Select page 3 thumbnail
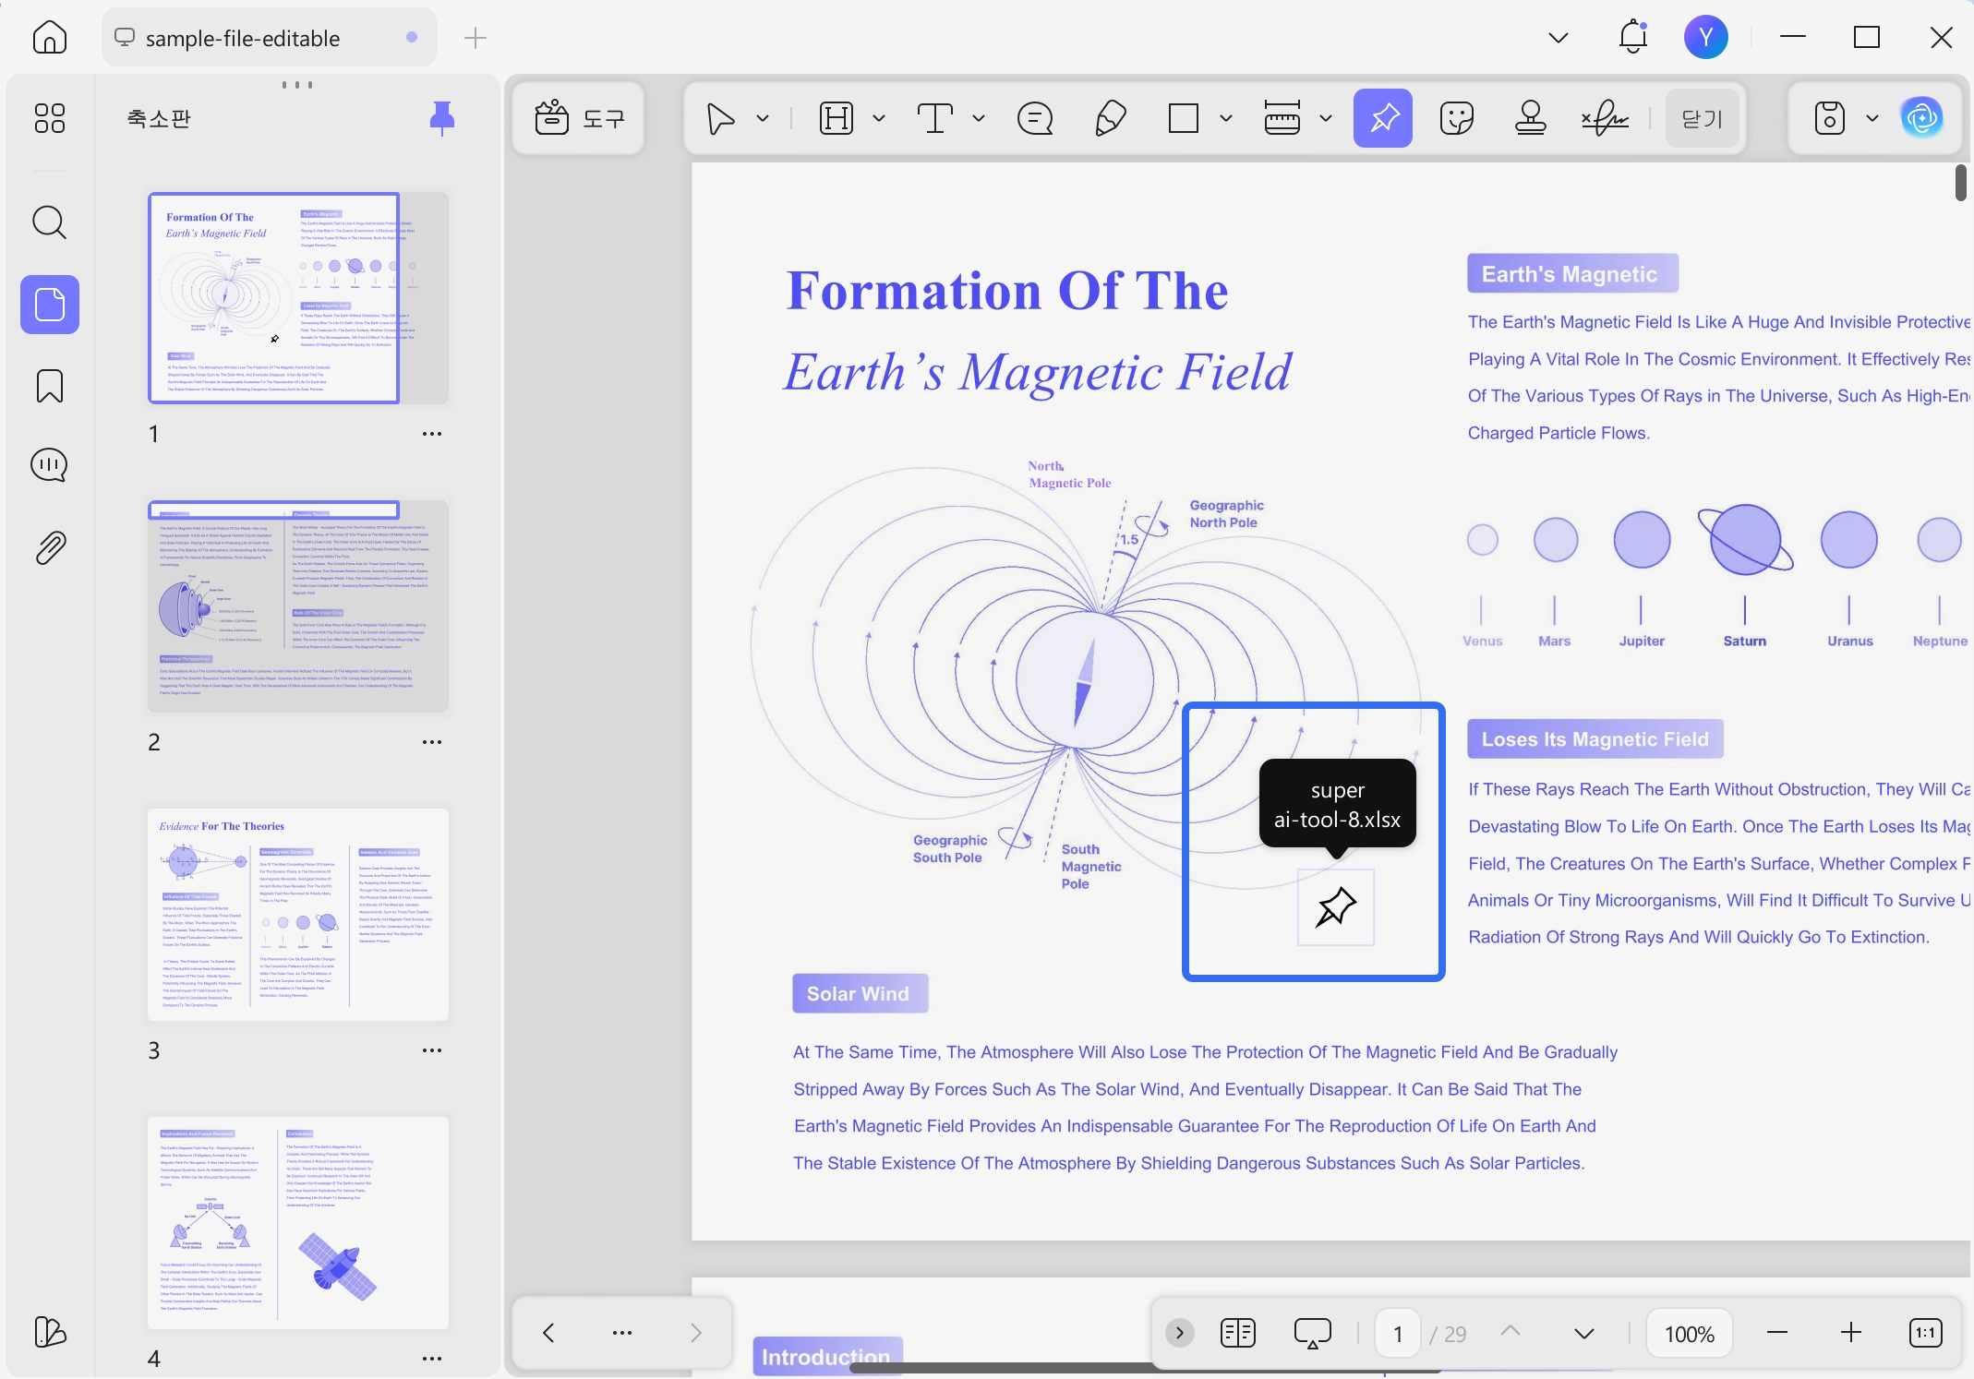 [298, 915]
